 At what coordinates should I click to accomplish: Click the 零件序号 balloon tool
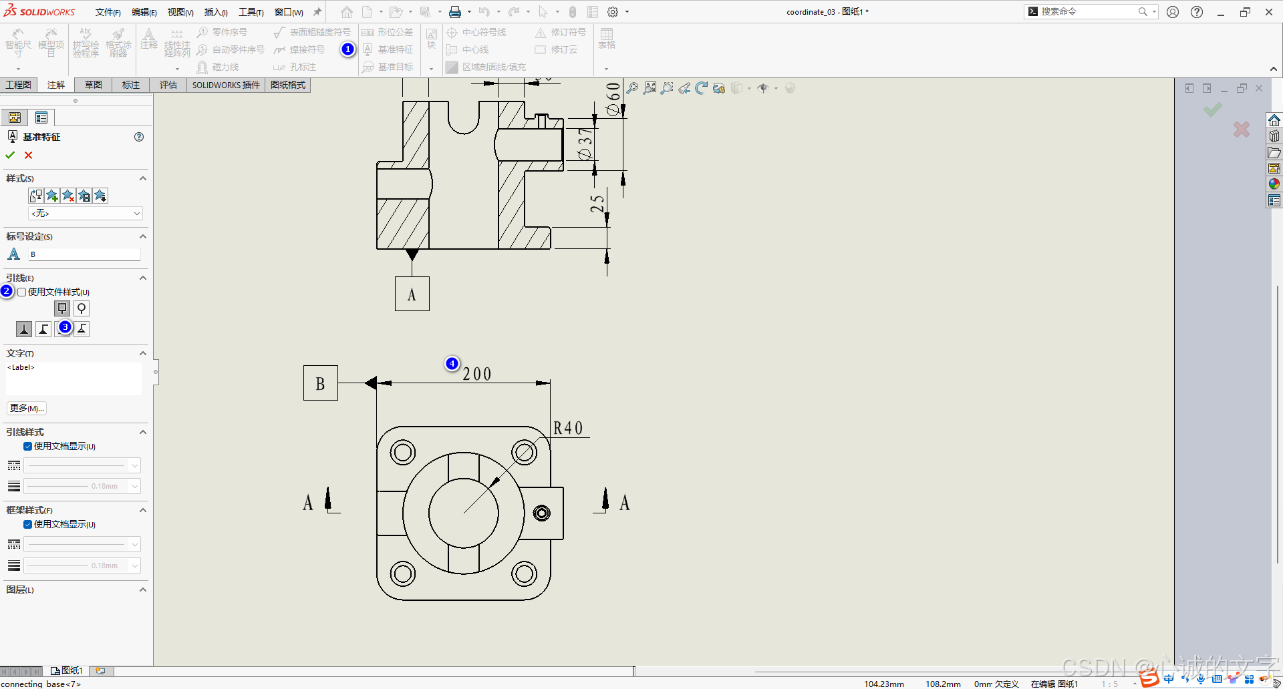(222, 32)
